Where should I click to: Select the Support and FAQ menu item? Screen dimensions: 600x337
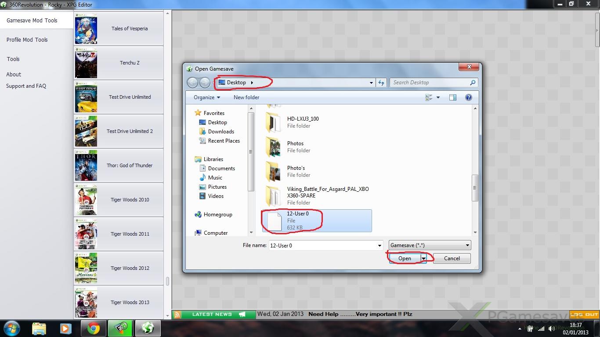[x=26, y=86]
